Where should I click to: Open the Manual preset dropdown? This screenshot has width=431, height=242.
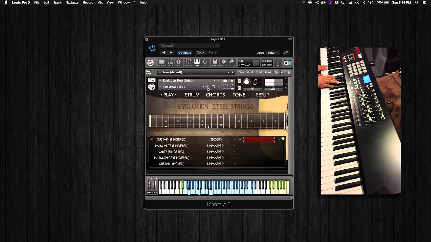[189, 46]
